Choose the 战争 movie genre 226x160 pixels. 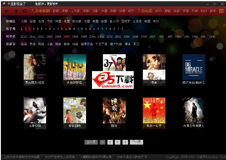tap(213, 11)
